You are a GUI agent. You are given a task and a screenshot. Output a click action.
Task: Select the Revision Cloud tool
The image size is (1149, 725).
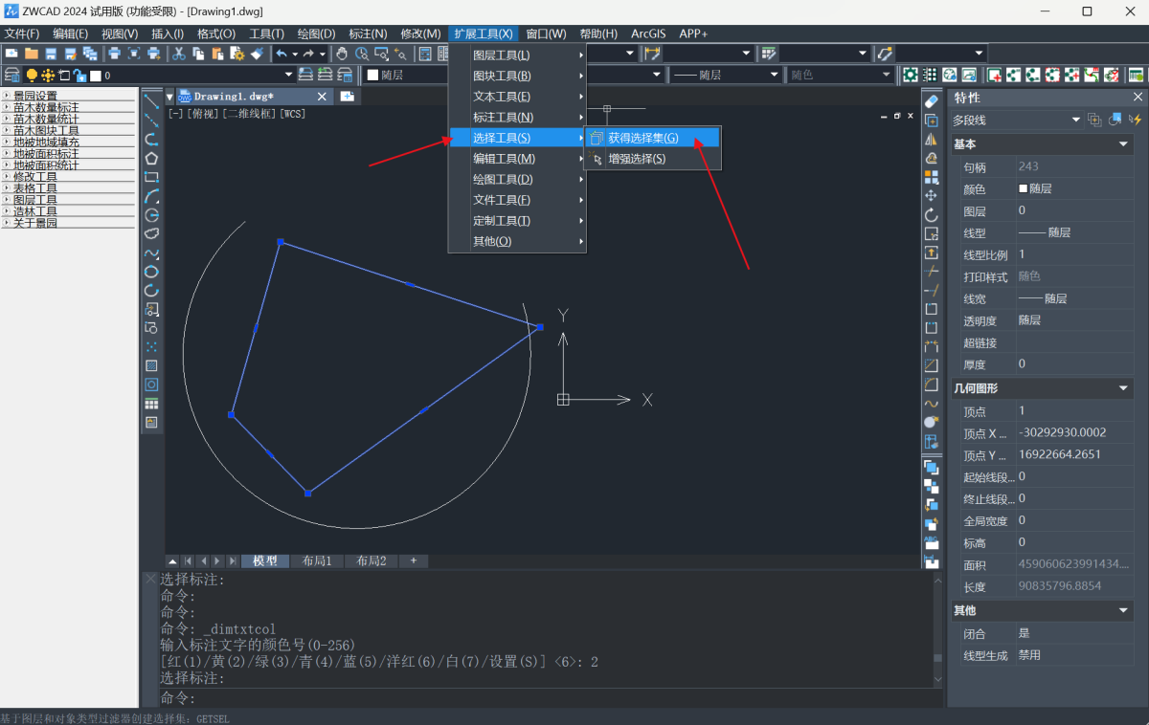(x=151, y=233)
